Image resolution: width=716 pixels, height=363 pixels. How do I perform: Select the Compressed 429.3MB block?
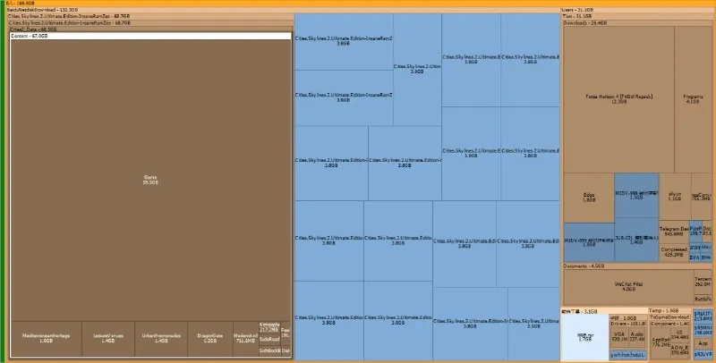(673, 252)
